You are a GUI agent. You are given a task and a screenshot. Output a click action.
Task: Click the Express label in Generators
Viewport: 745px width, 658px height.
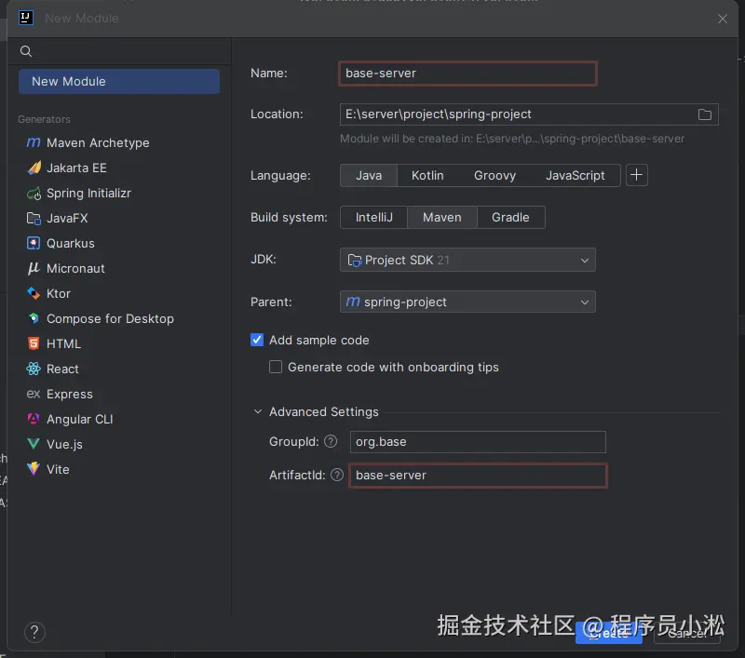pyautogui.click(x=69, y=394)
